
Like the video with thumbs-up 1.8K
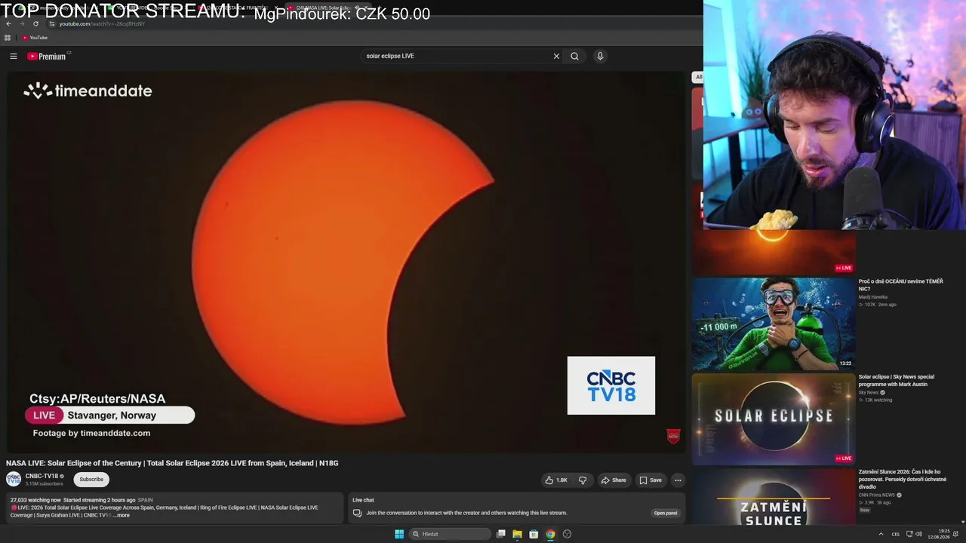(555, 480)
